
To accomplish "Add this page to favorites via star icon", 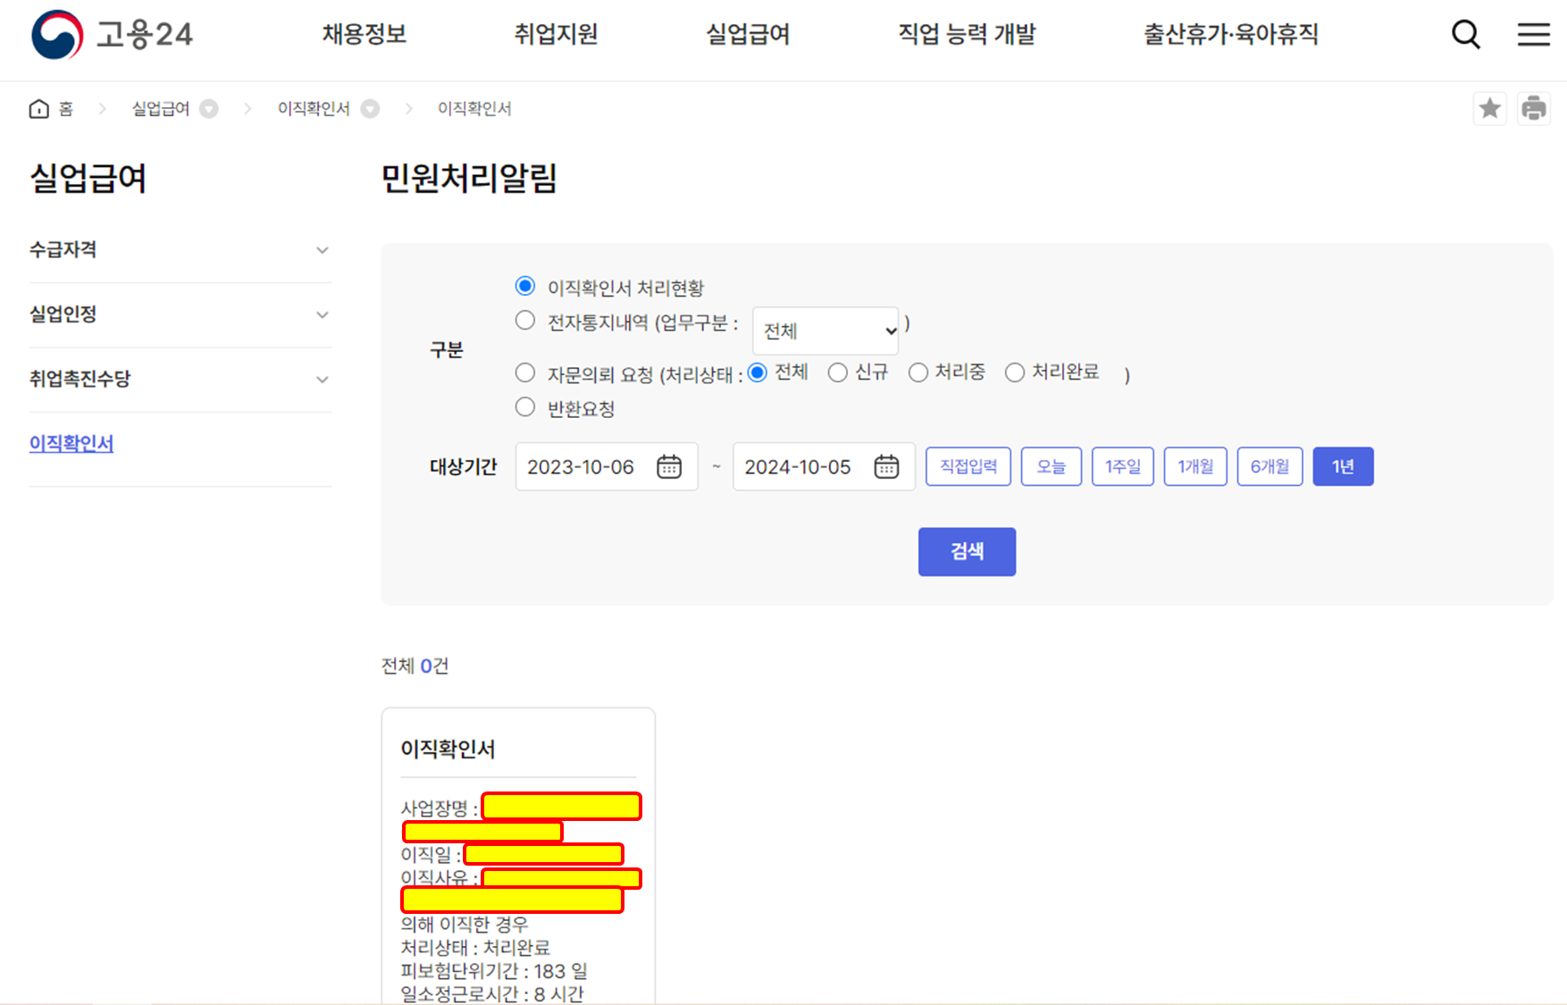I will click(1489, 108).
